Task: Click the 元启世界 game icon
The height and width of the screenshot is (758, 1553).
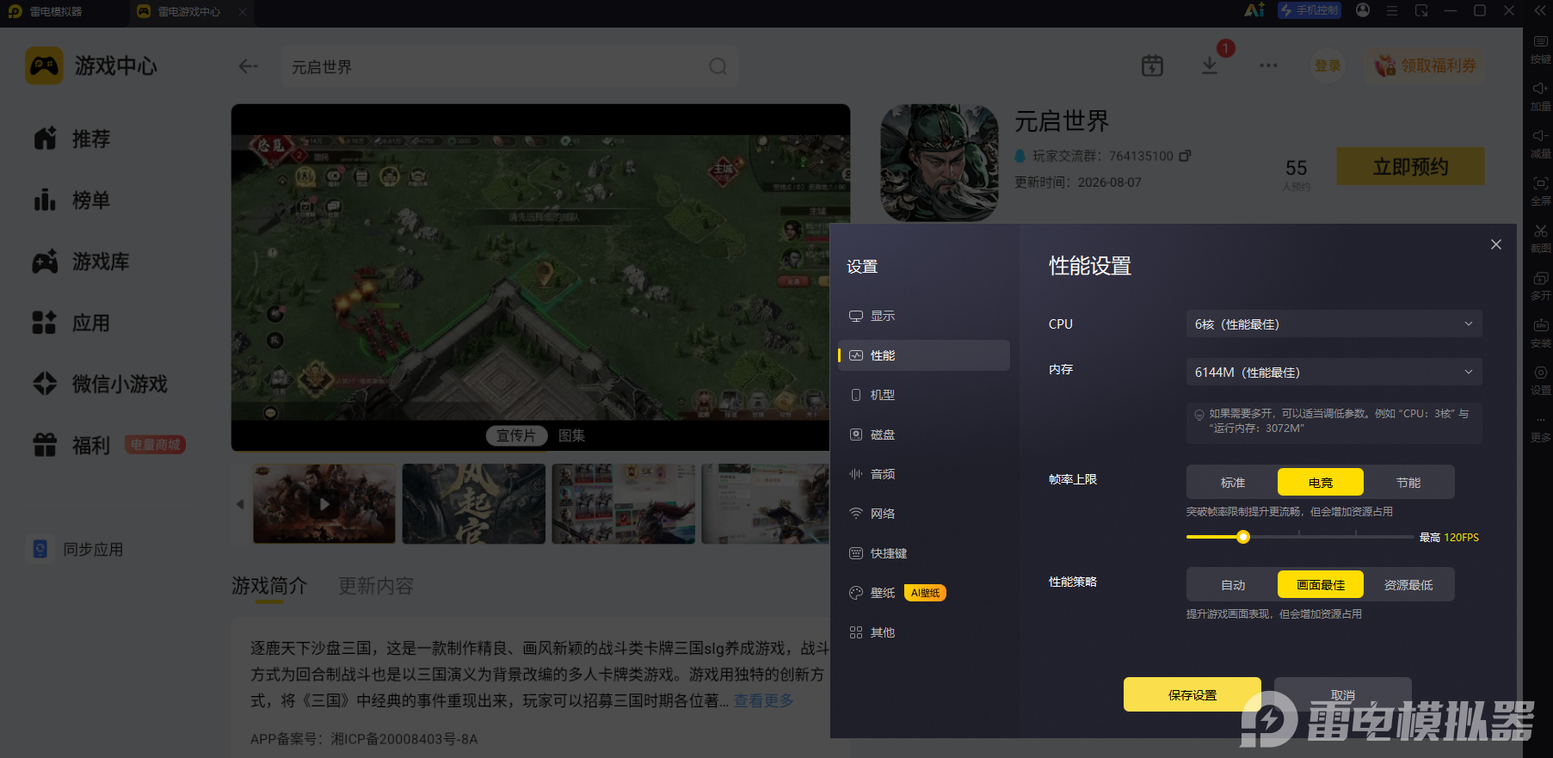Action: [x=940, y=163]
